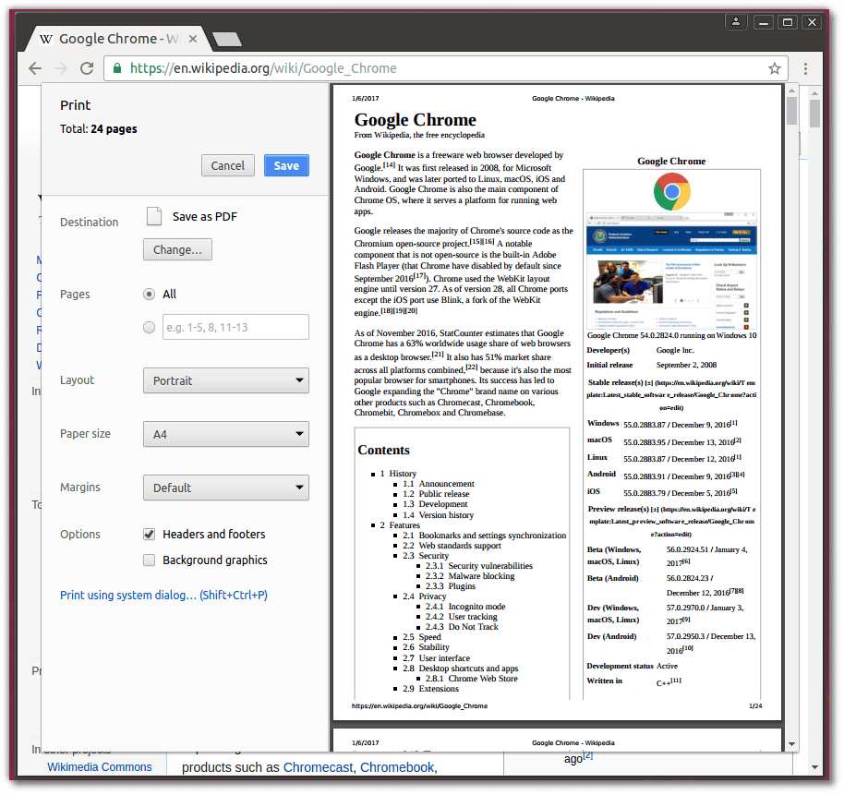Open the Chromebook link on the page
The height and width of the screenshot is (795, 844).
[x=397, y=767]
